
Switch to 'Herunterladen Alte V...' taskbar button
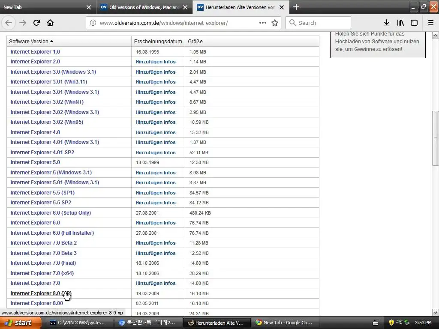pyautogui.click(x=216, y=323)
